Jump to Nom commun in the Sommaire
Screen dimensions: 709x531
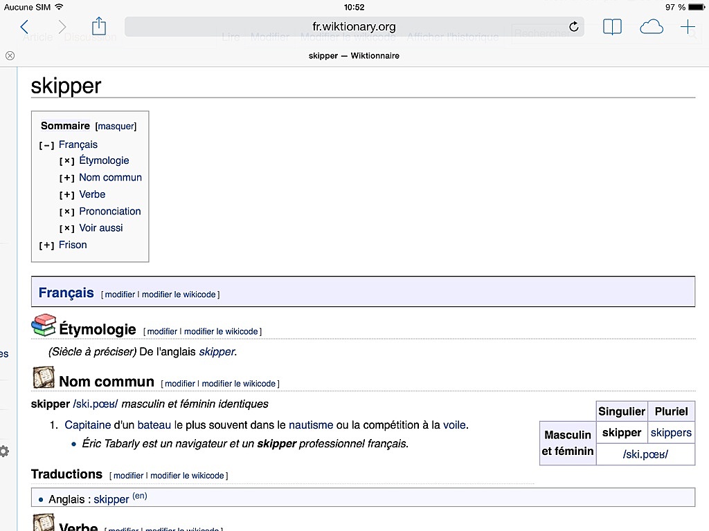(110, 178)
